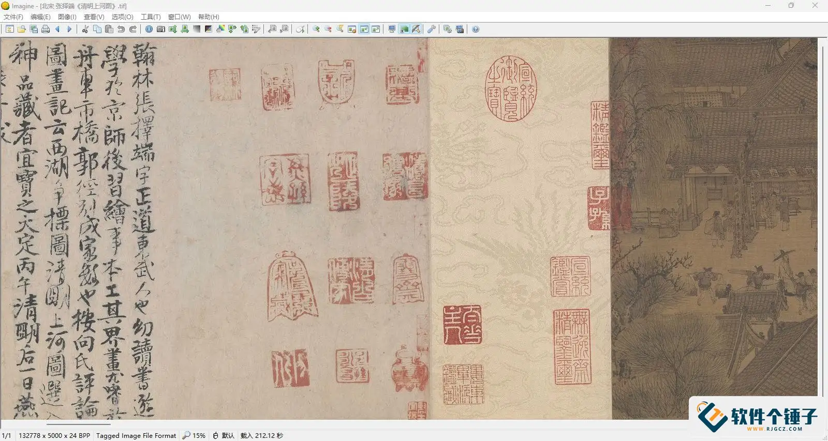Toggle fit image to window icon
The height and width of the screenshot is (441, 828).
[x=364, y=29]
